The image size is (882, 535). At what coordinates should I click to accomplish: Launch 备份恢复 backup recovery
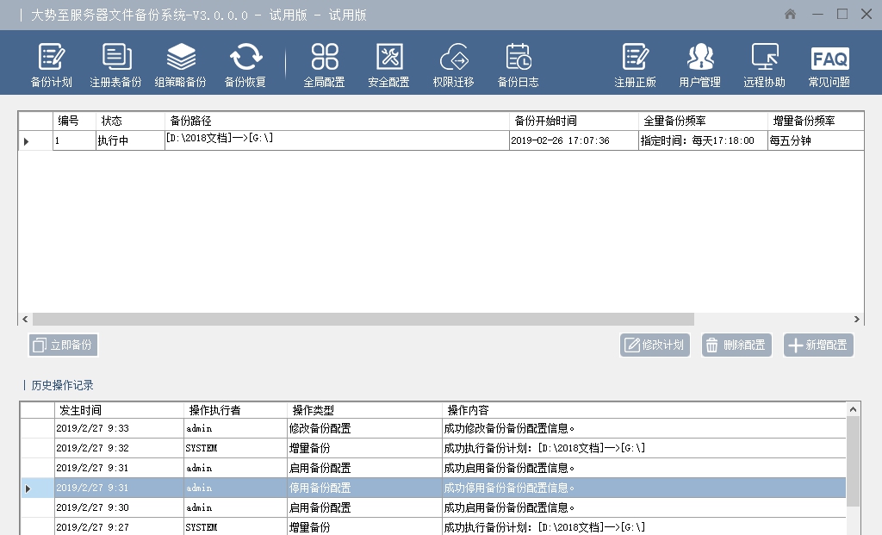[x=247, y=64]
